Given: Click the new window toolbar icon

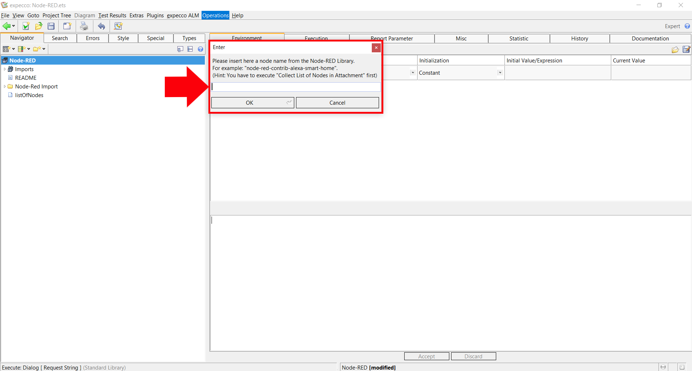Looking at the screenshot, I should coord(67,26).
